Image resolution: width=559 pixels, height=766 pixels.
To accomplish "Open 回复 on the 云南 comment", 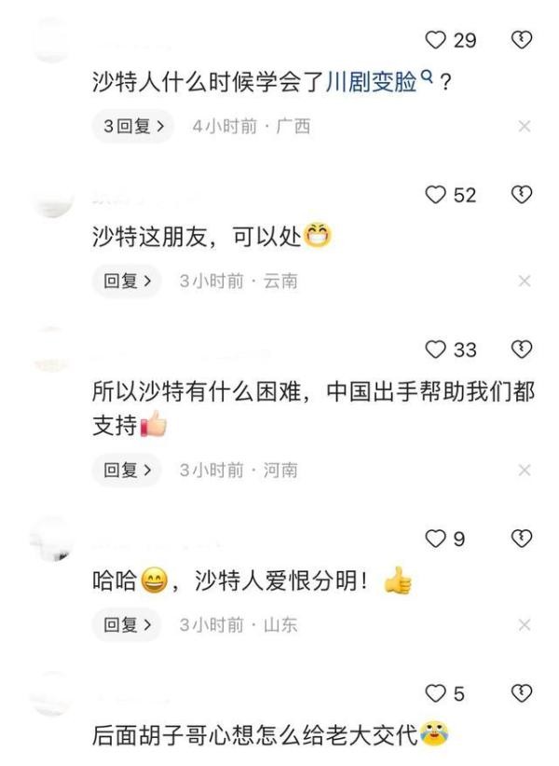I will coord(127,280).
